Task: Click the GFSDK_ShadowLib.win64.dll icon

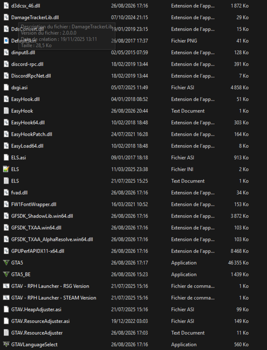Action: coord(6,216)
